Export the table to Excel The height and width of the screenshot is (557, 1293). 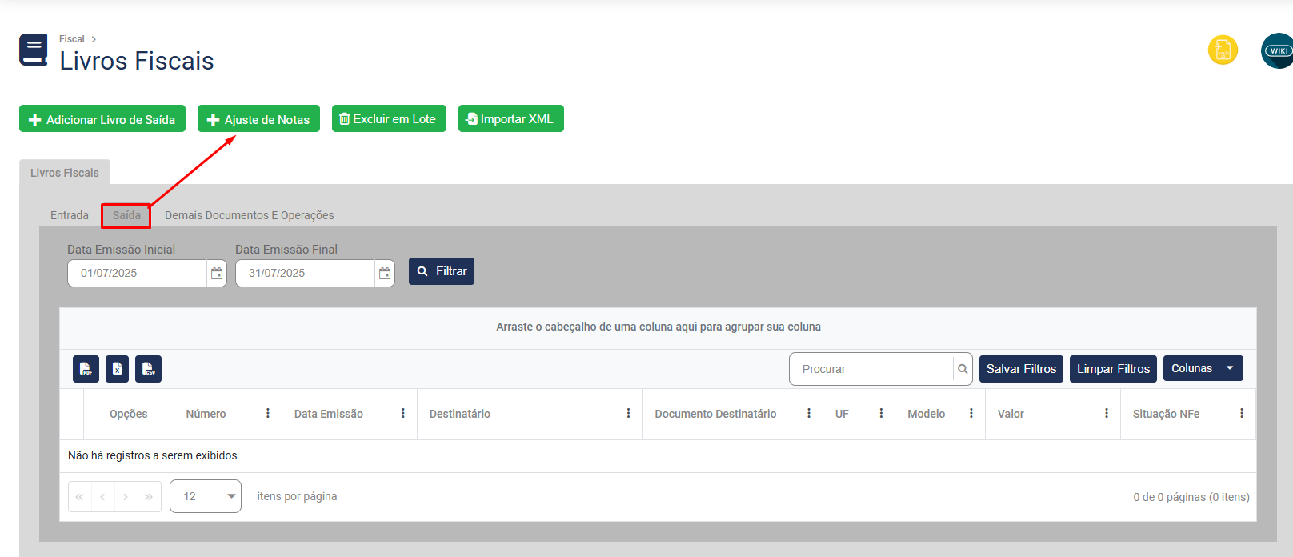(x=117, y=369)
